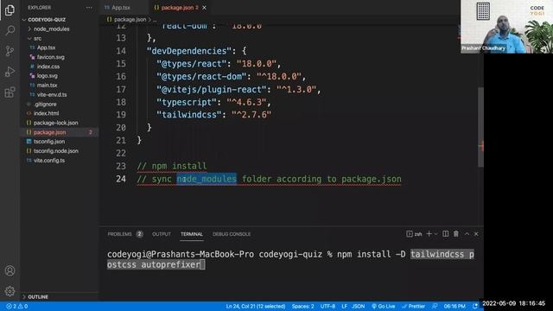
Task: Open App.tsx in the file tree
Action: (46, 48)
